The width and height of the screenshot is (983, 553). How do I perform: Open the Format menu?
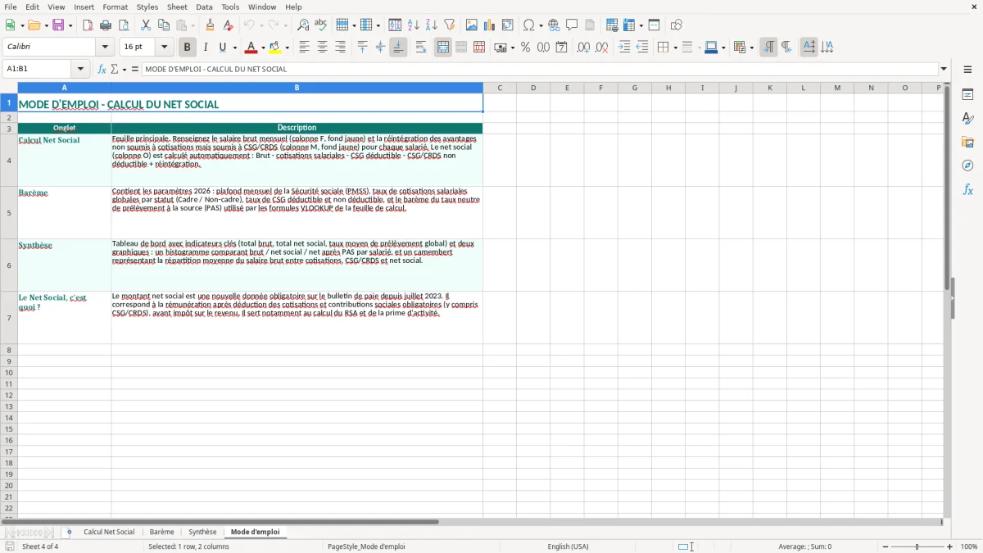point(116,7)
